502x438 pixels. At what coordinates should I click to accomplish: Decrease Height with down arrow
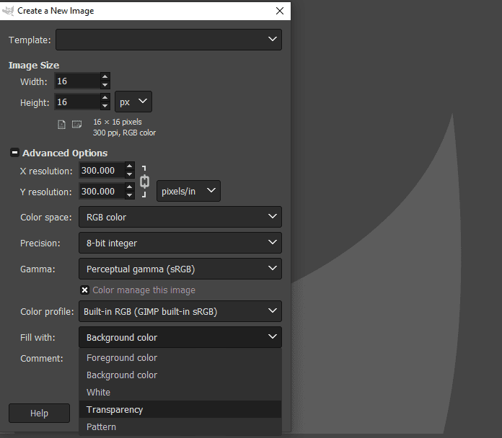point(105,107)
